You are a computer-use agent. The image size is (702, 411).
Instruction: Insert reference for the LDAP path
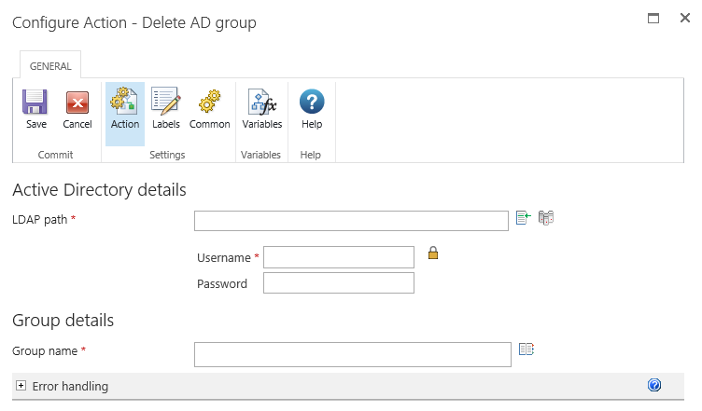(x=524, y=218)
